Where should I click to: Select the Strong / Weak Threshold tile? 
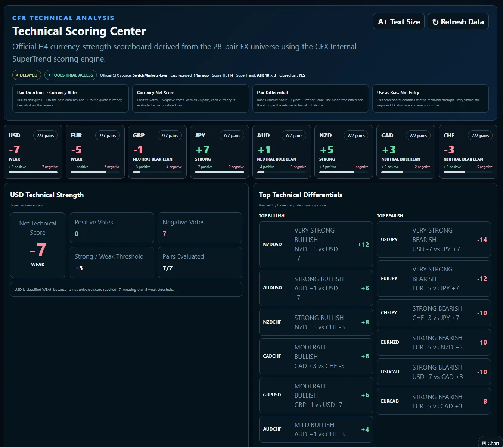(x=112, y=262)
